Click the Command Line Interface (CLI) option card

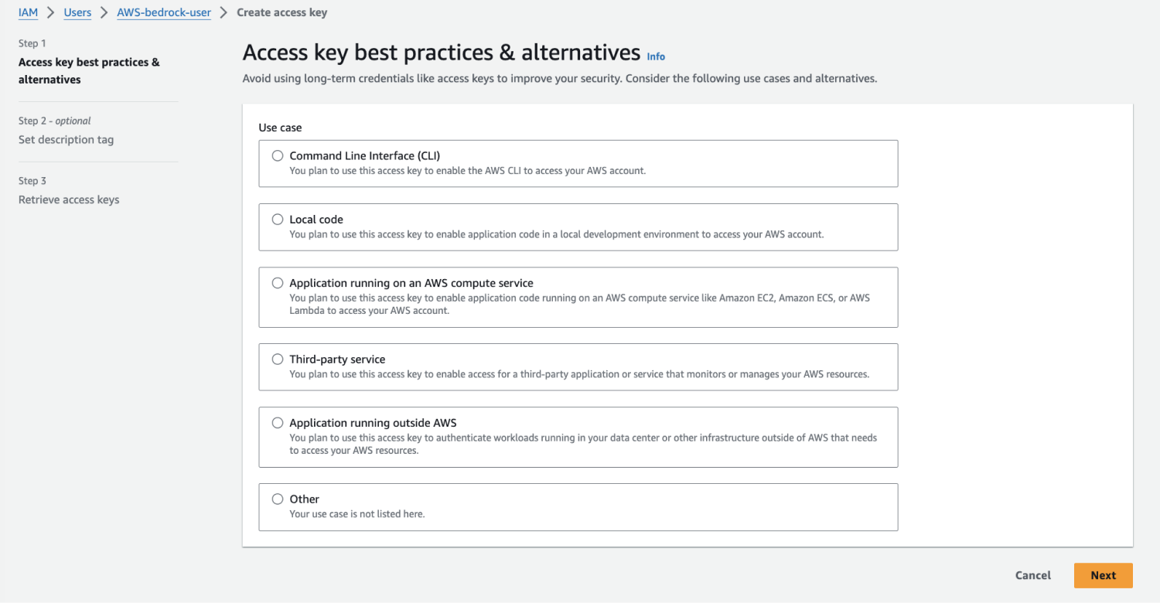[x=578, y=163]
